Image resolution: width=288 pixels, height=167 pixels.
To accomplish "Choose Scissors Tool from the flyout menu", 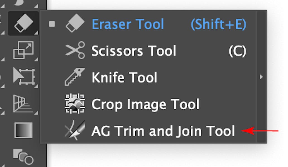I will pyautogui.click(x=133, y=51).
